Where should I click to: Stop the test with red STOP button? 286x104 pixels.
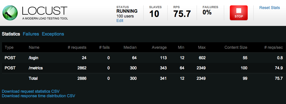coord(239,13)
